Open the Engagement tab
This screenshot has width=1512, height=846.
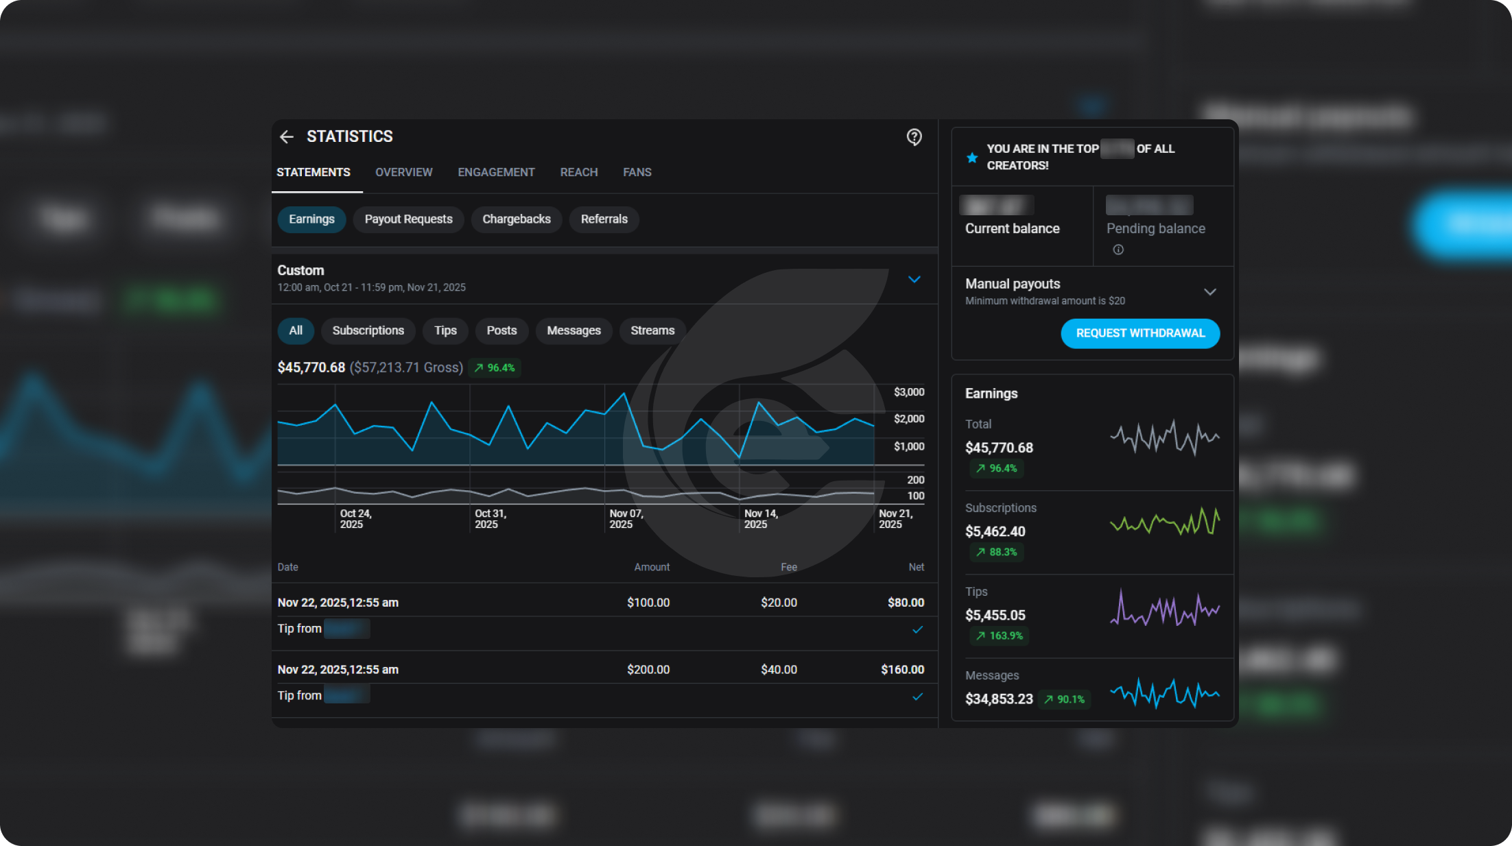click(496, 172)
